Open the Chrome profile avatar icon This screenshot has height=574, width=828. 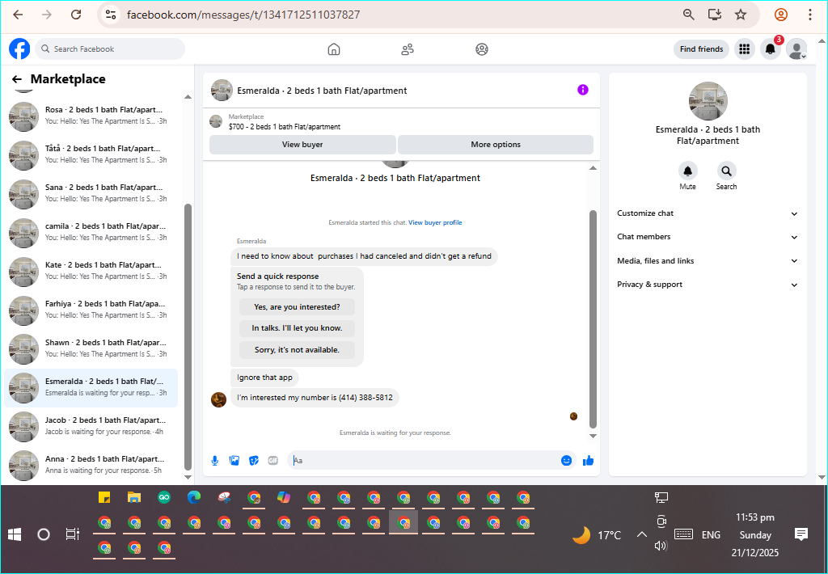coord(781,15)
